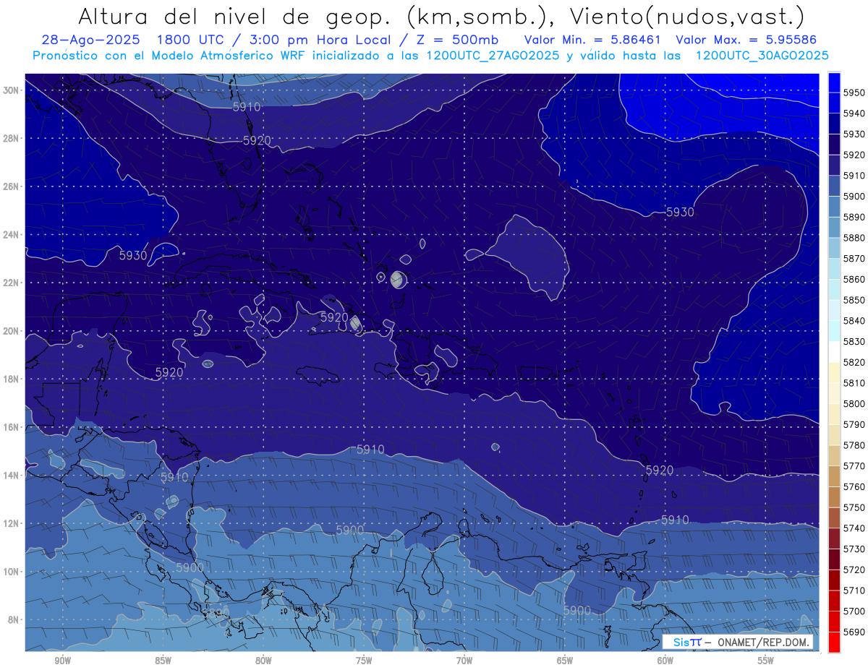Click the legend value 5950
The height and width of the screenshot is (670, 868).
click(854, 93)
